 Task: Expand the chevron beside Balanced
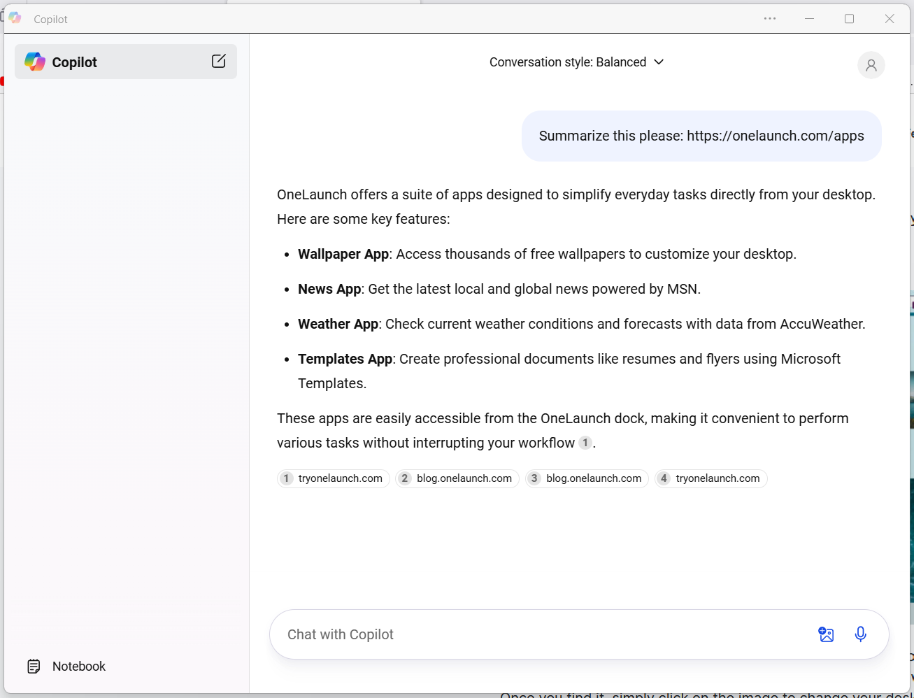pos(658,62)
